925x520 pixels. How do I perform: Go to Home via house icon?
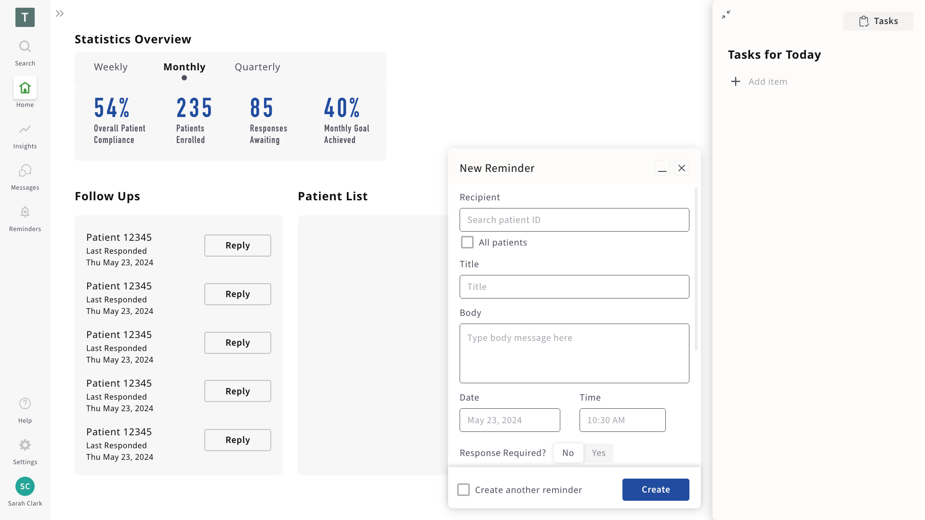[x=25, y=88]
